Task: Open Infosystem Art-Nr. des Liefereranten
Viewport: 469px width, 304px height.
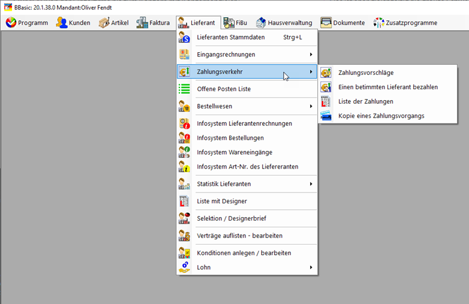Action: [247, 167]
